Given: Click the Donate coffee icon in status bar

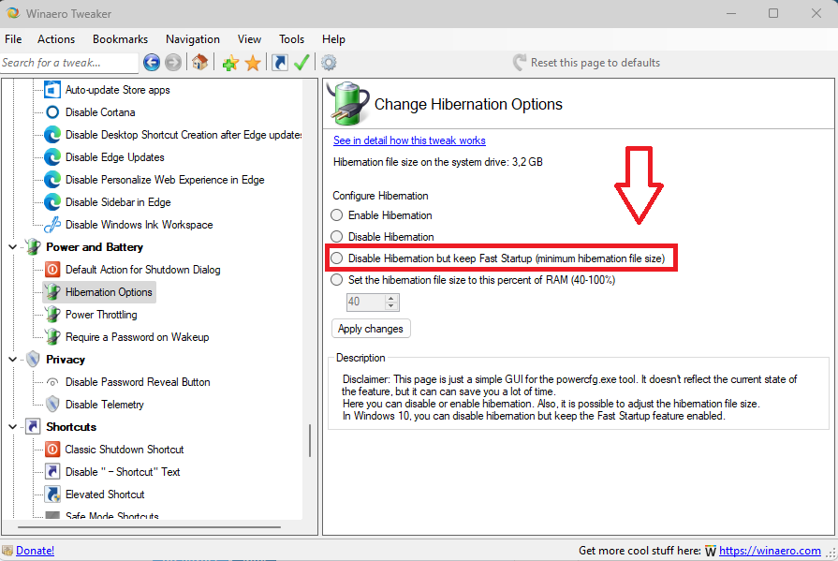Looking at the screenshot, I should 7,551.
